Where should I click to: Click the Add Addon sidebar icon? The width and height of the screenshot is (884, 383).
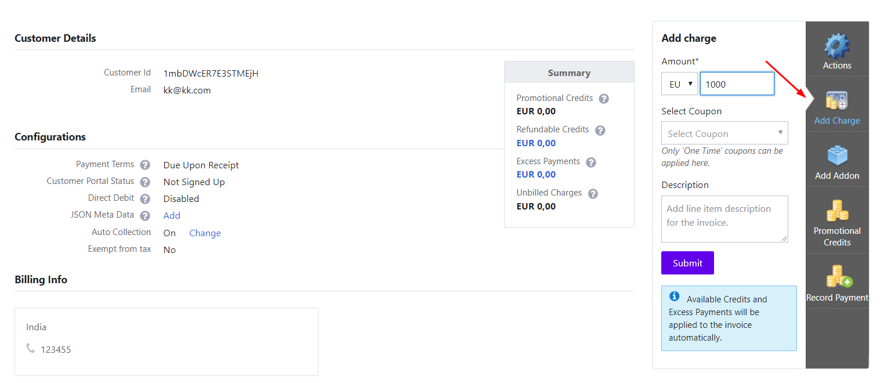[836, 157]
